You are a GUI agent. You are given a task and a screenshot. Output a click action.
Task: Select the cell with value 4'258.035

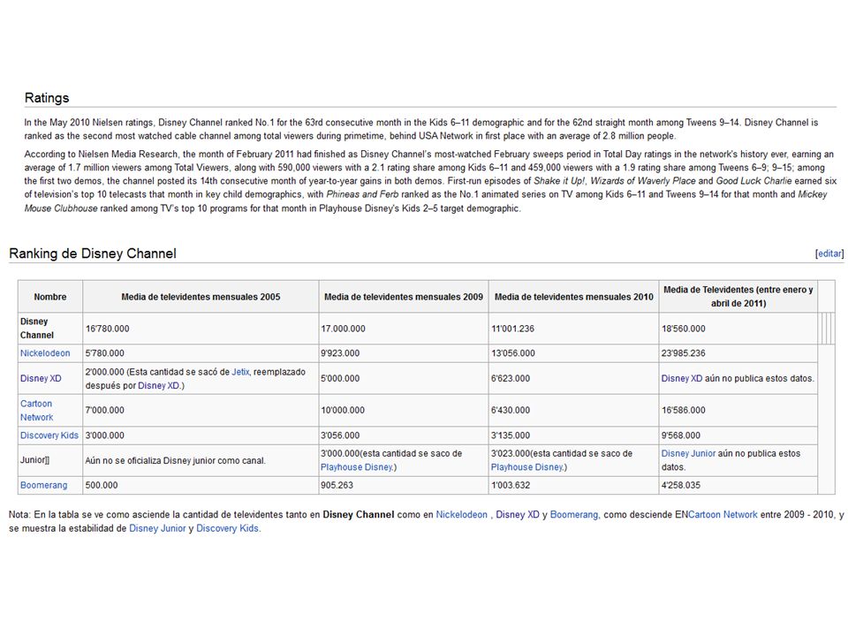(738, 486)
